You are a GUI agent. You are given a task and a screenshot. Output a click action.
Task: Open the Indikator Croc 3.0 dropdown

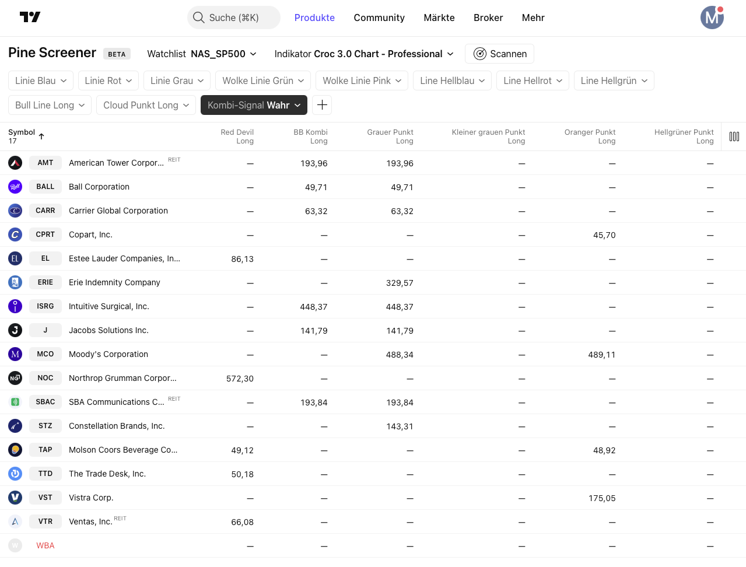364,54
